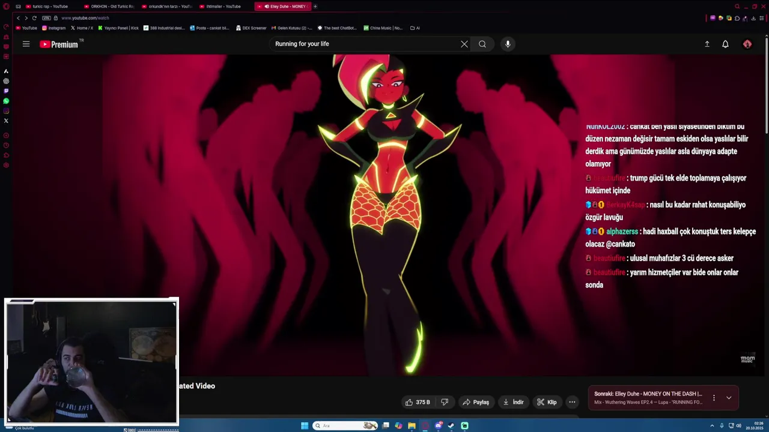Show hidden system tray icons

(x=712, y=426)
